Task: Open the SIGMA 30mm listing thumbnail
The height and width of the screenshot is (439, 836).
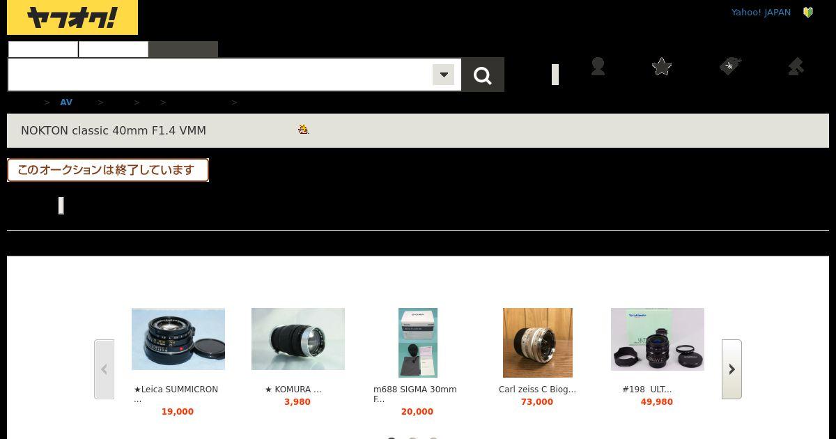Action: [418, 343]
